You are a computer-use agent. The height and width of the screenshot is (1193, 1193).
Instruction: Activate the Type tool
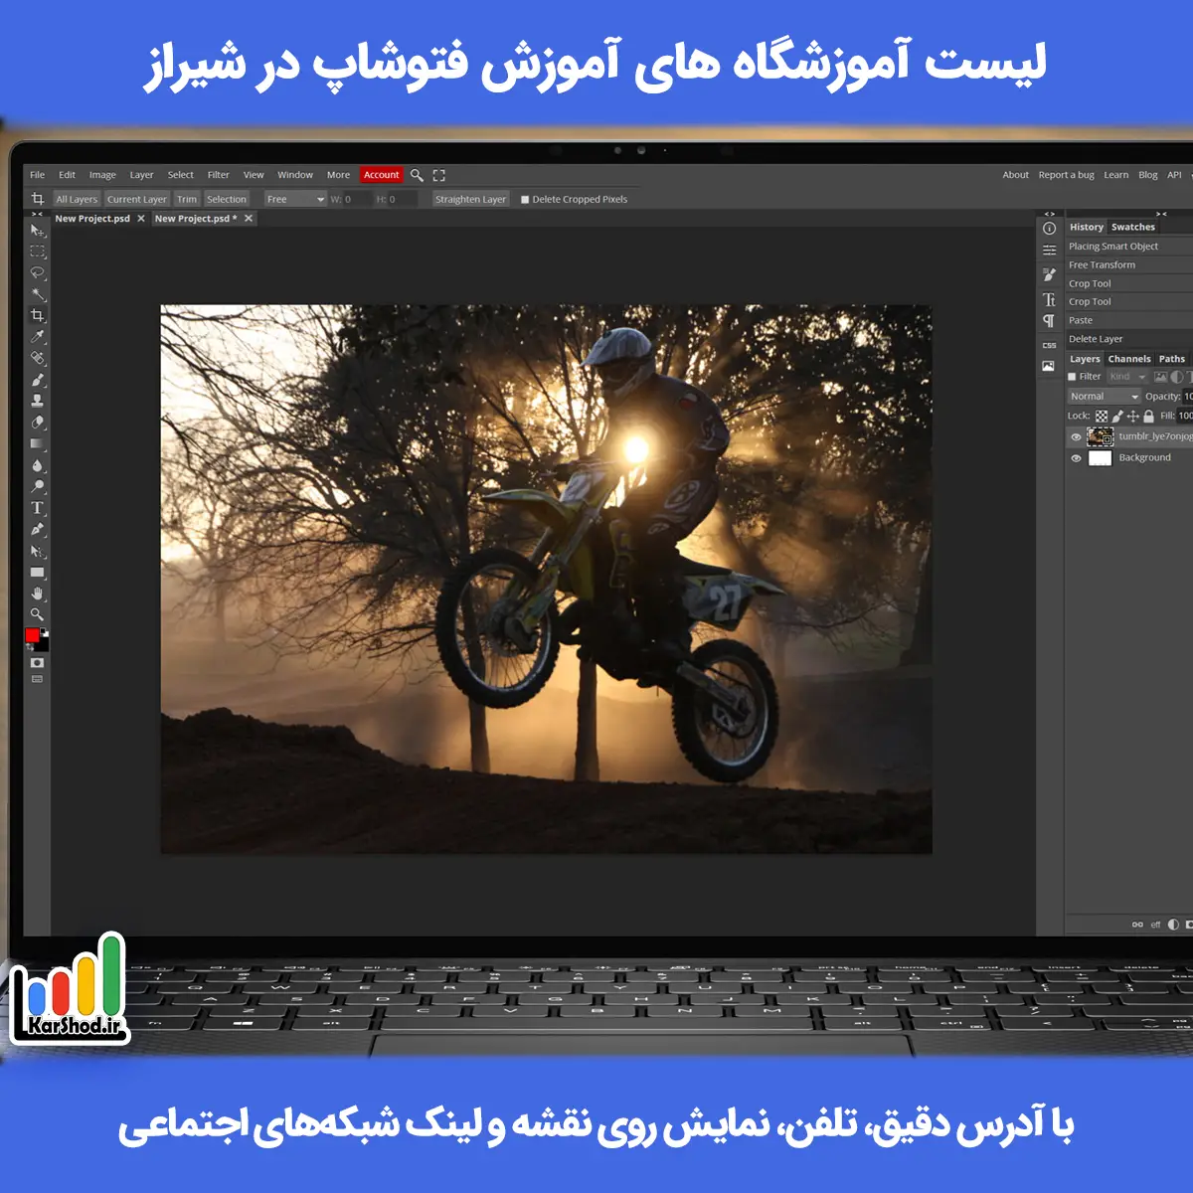click(38, 508)
